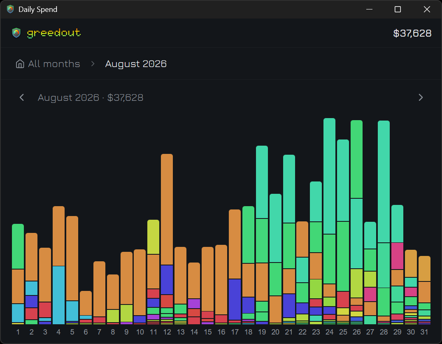Click the orange segment on day 7 bar
This screenshot has width=442, height=344.
tap(99, 289)
